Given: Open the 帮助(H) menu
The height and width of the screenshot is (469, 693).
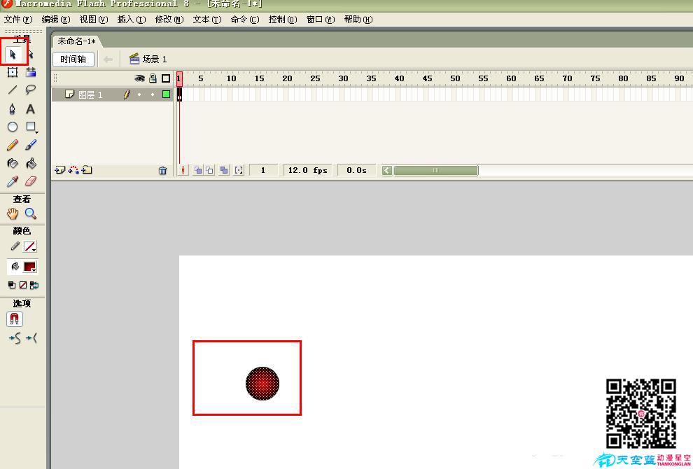Looking at the screenshot, I should 358,20.
